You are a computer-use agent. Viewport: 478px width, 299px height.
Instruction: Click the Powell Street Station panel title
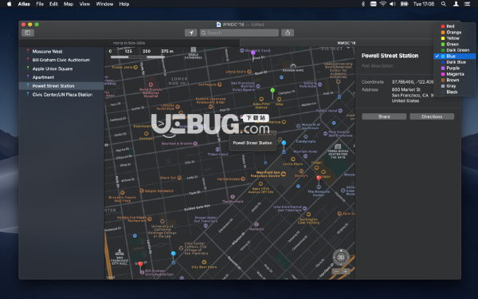tap(390, 56)
